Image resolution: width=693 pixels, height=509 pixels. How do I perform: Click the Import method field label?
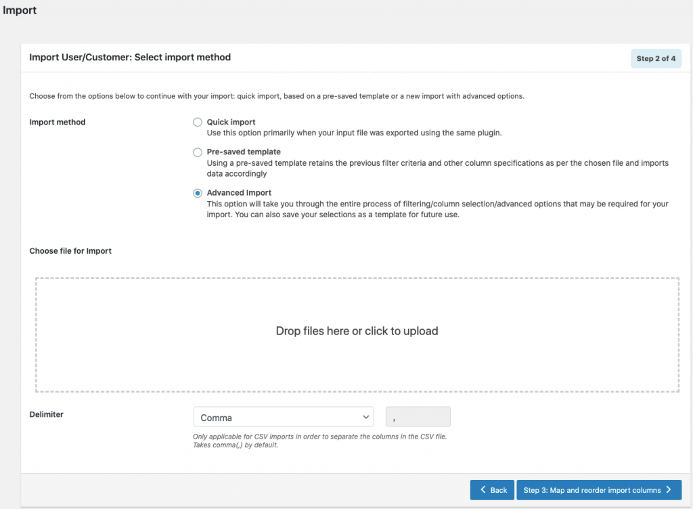point(58,122)
